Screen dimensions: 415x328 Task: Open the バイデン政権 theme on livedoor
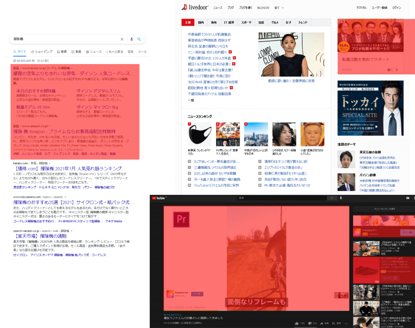(367, 175)
